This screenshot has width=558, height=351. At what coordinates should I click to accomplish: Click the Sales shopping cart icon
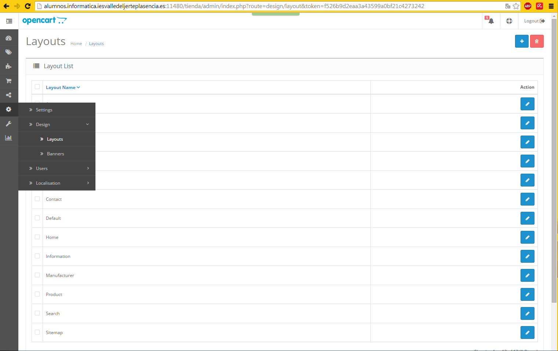point(9,81)
